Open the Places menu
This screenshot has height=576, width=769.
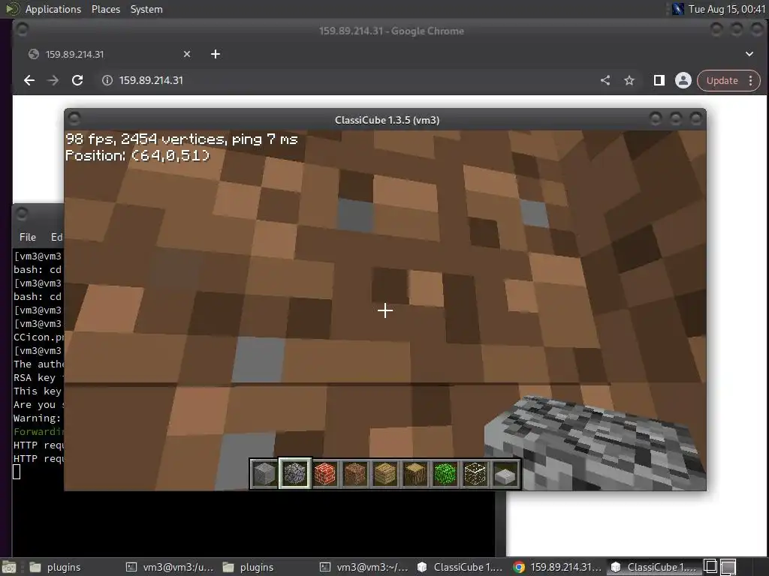click(x=105, y=9)
